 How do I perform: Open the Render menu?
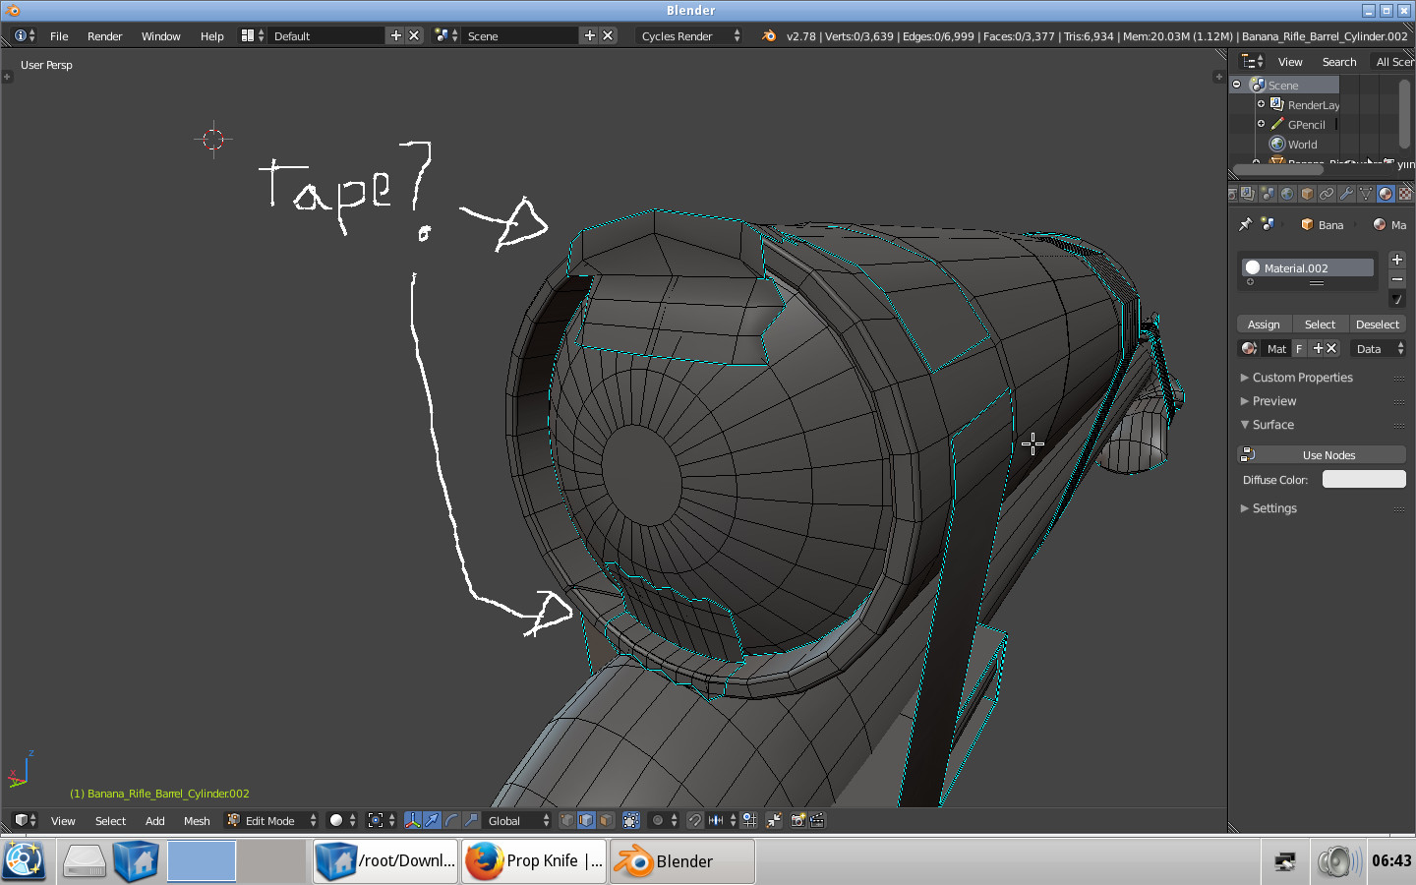[x=104, y=36]
